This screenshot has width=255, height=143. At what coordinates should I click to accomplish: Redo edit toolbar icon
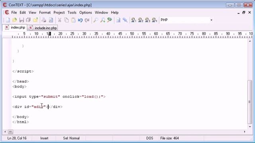pyautogui.click(x=87, y=20)
